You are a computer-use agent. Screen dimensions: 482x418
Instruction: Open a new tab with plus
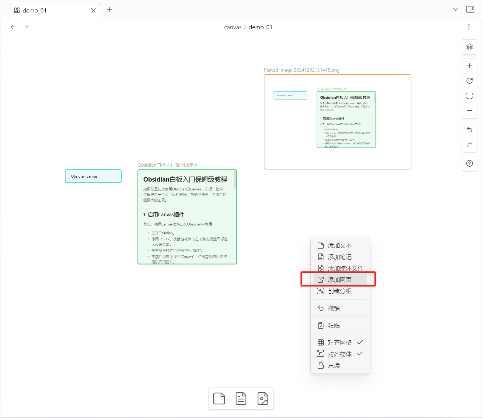[x=109, y=10]
